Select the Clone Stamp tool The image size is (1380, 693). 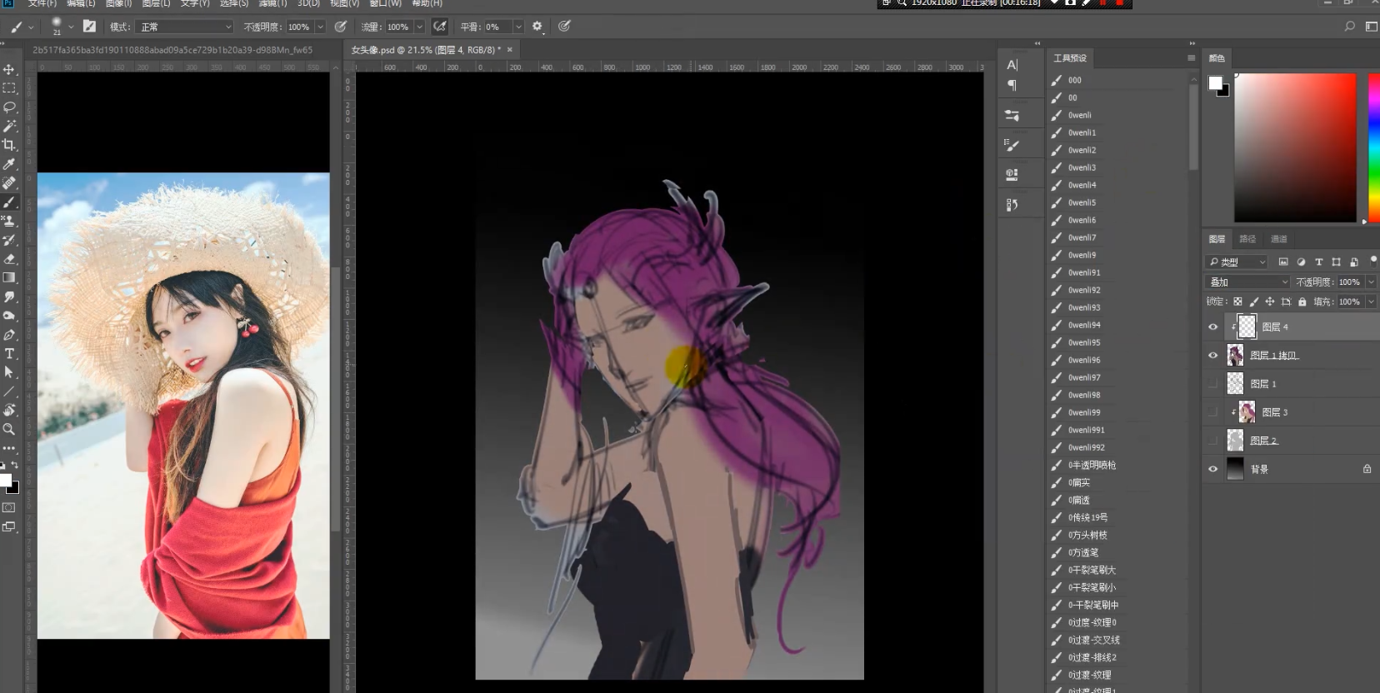tap(9, 222)
